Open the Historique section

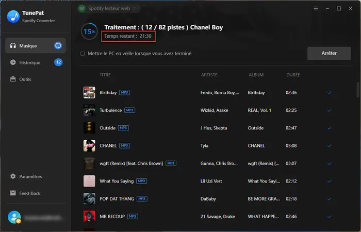(x=36, y=62)
